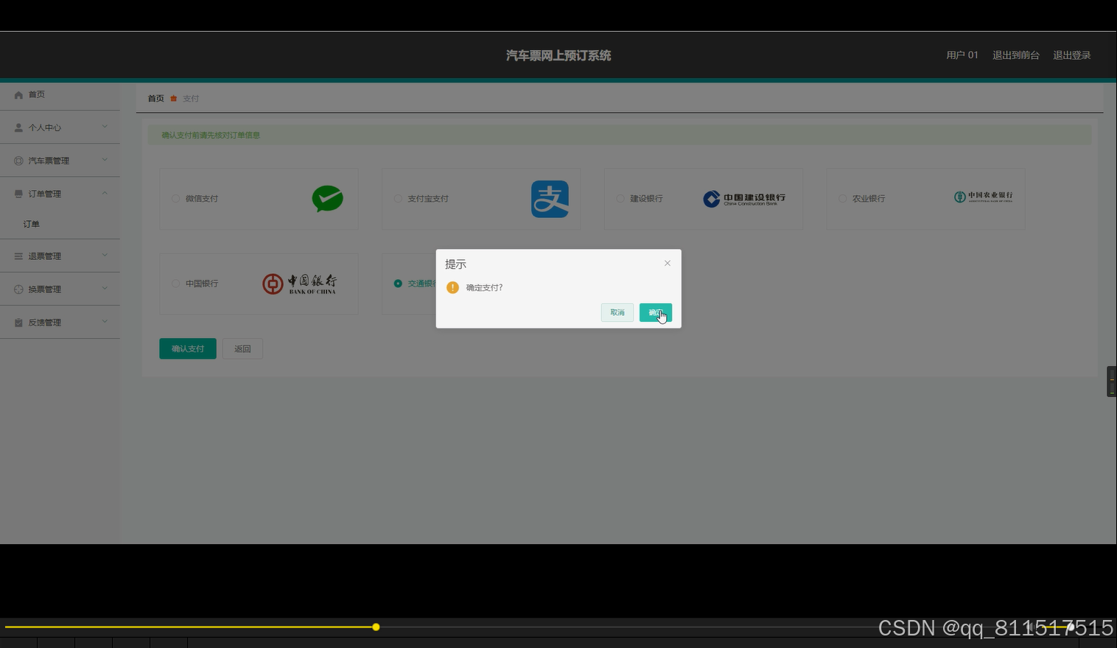Select the 支付宝支付 radio button
The width and height of the screenshot is (1117, 648).
[398, 199]
